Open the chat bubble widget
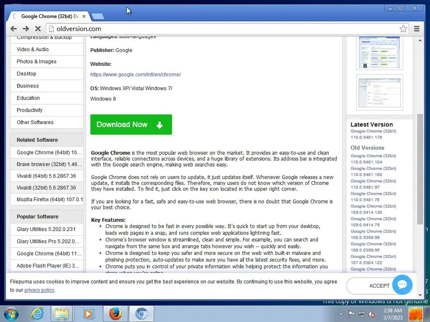 click(x=402, y=285)
